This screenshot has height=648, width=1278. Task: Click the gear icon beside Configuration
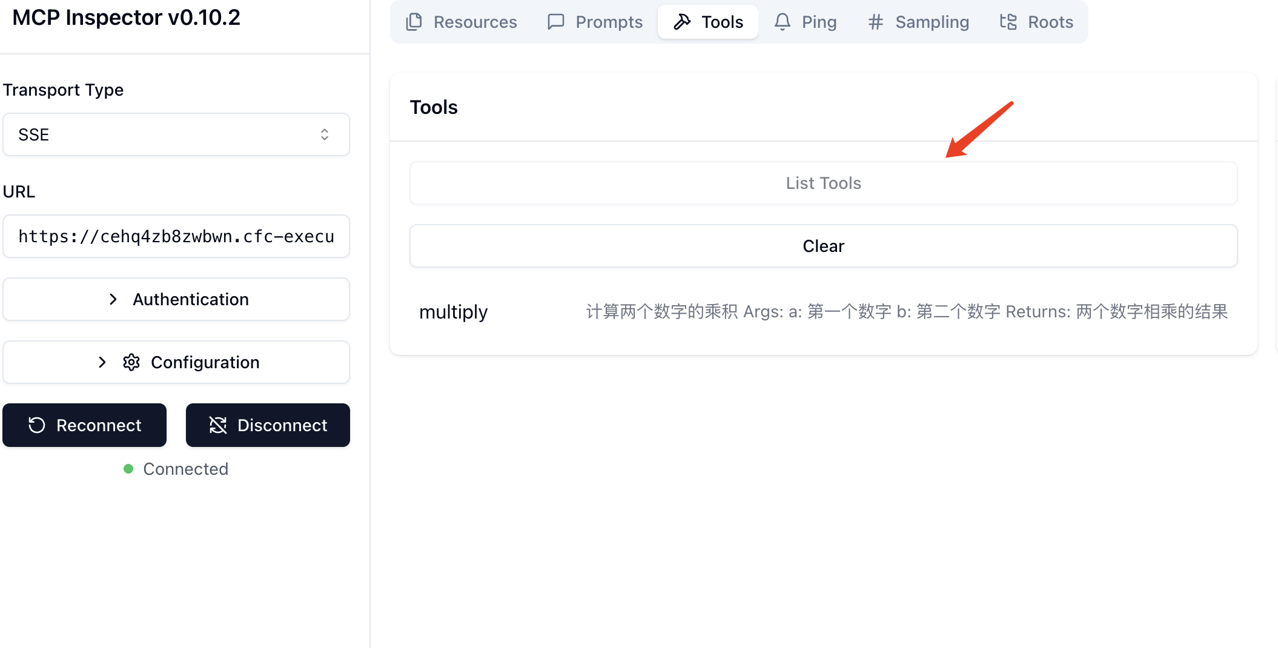(131, 362)
